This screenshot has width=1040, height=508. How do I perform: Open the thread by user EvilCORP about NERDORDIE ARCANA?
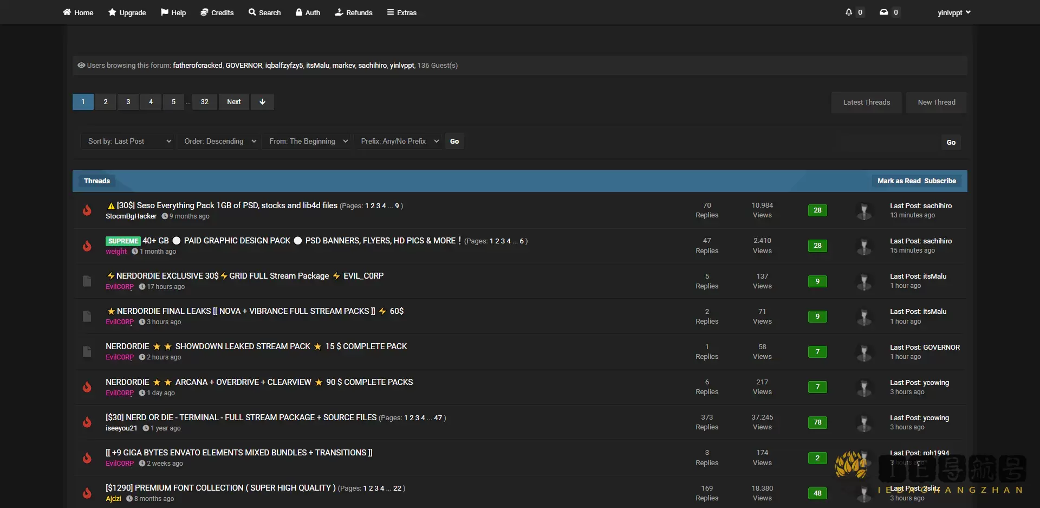tap(259, 382)
